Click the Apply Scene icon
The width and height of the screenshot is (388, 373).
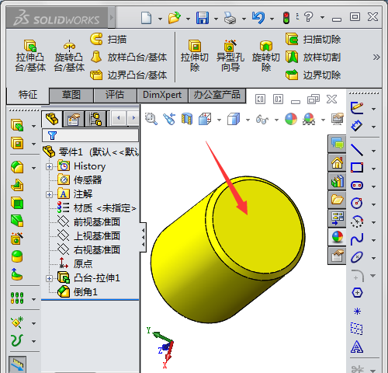tap(309, 119)
